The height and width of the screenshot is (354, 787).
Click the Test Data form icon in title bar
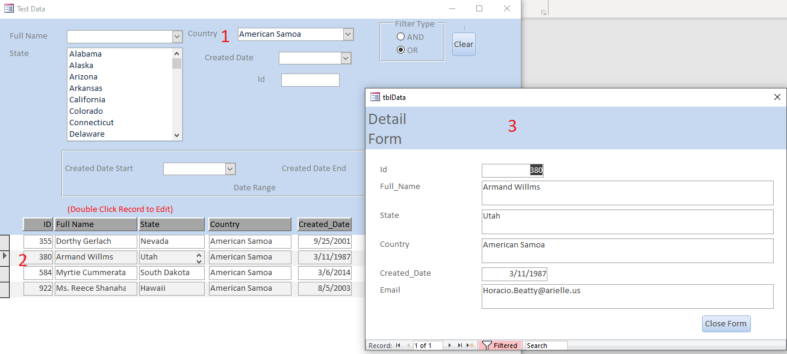pos(8,8)
